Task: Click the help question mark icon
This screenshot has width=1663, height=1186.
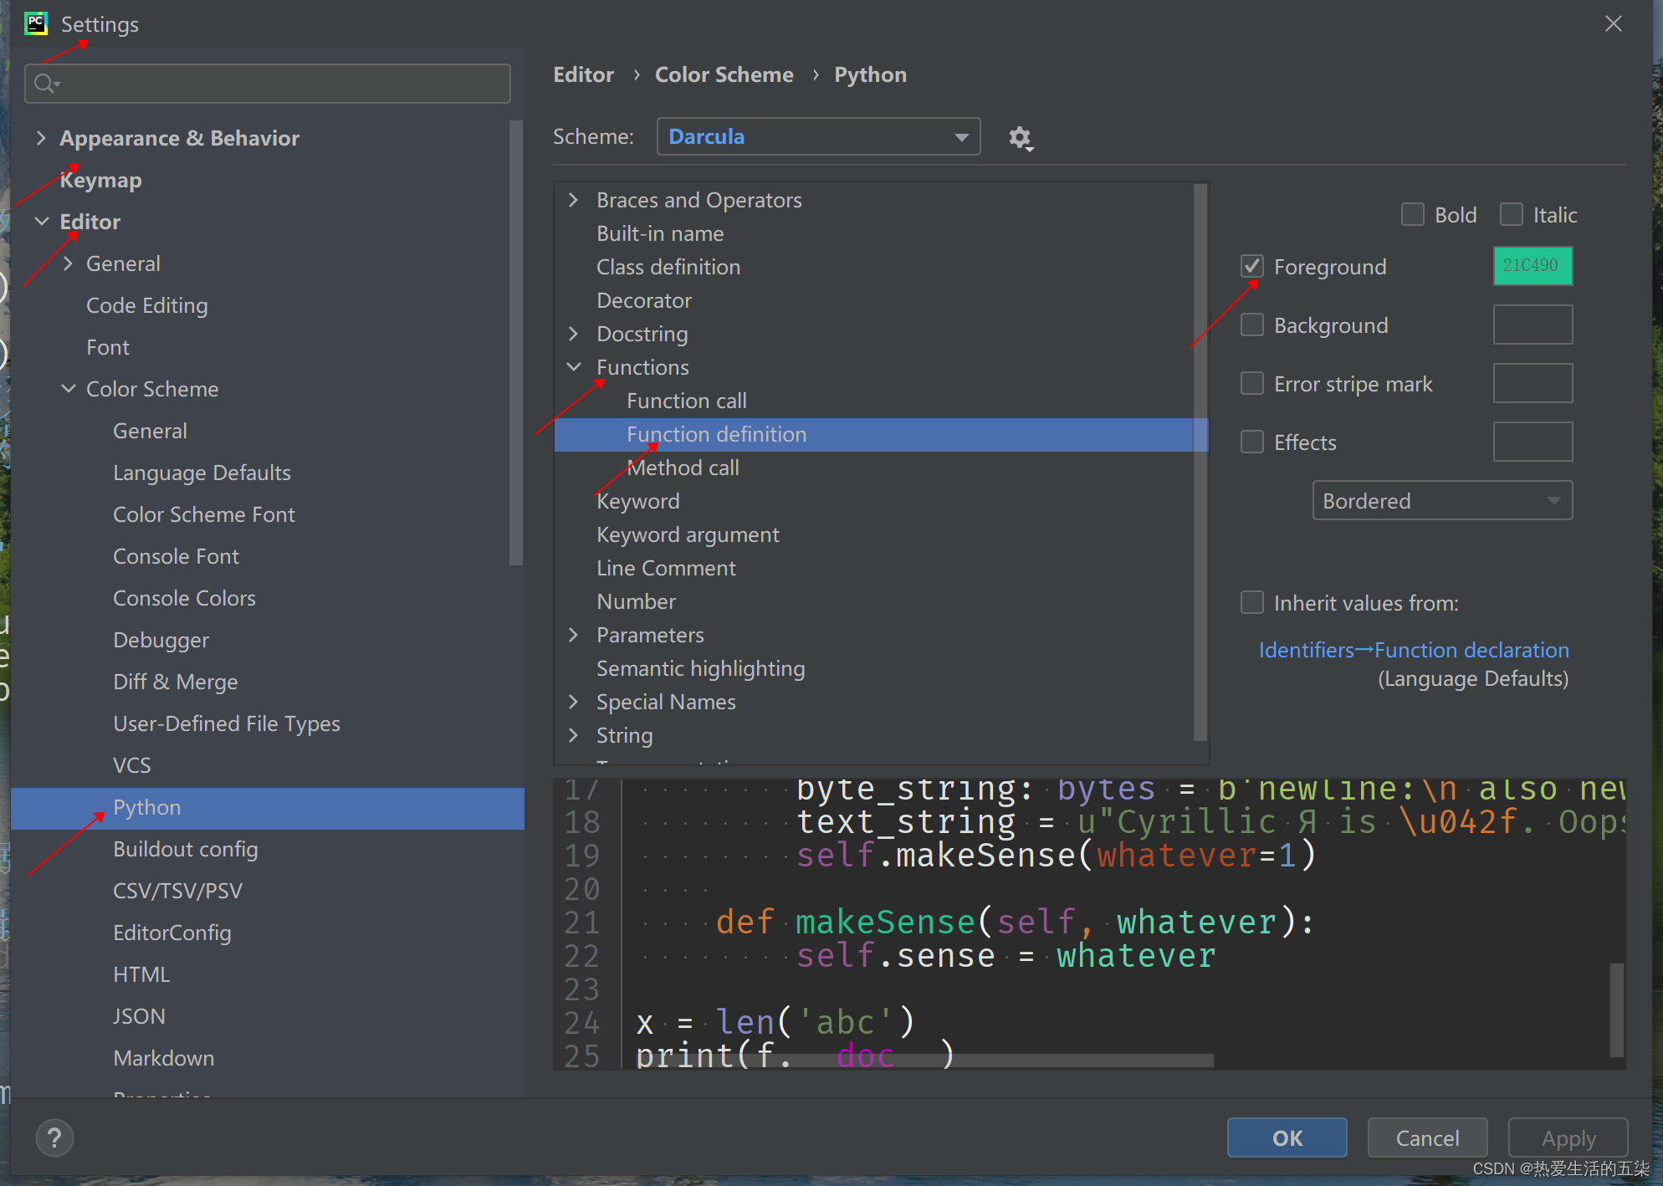Action: [x=54, y=1137]
